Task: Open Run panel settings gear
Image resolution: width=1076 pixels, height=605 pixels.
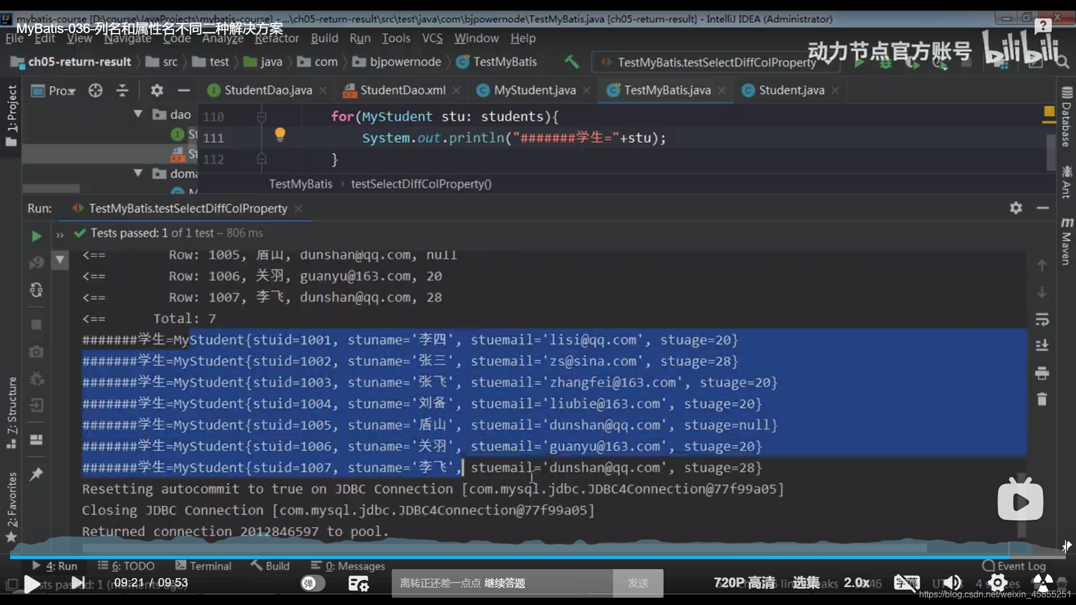Action: coord(1016,208)
